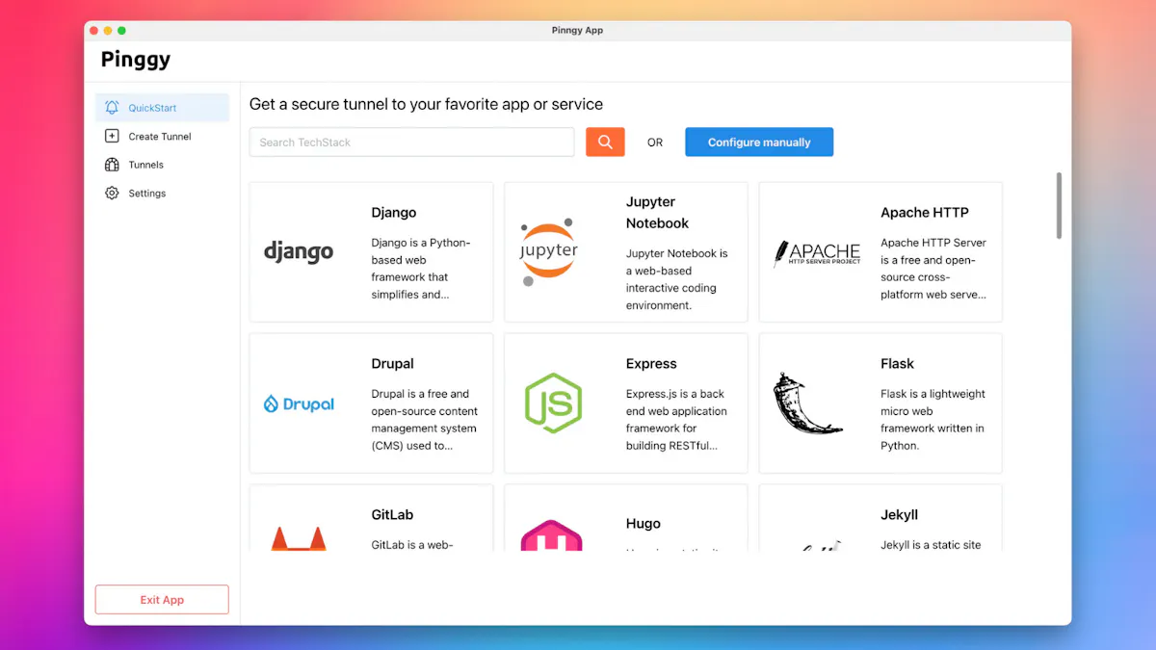Open the Settings page

click(162, 194)
